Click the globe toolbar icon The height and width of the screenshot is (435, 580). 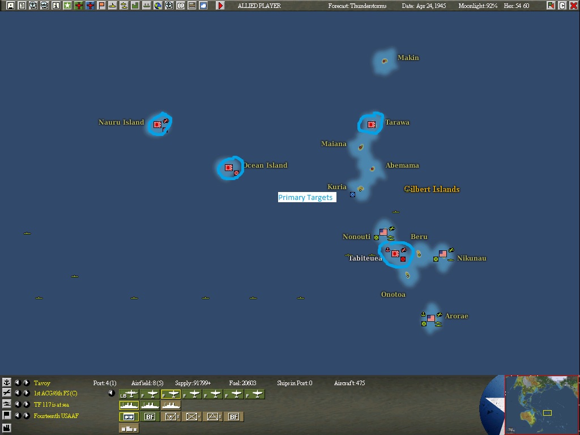158,6
